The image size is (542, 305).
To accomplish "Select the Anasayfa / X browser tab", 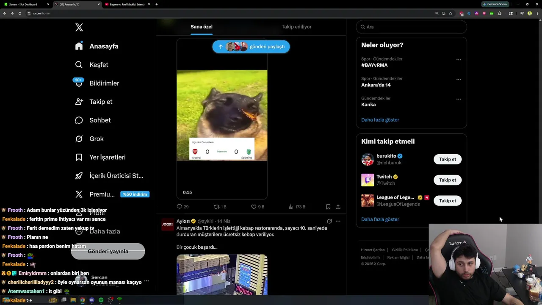I will (77, 4).
